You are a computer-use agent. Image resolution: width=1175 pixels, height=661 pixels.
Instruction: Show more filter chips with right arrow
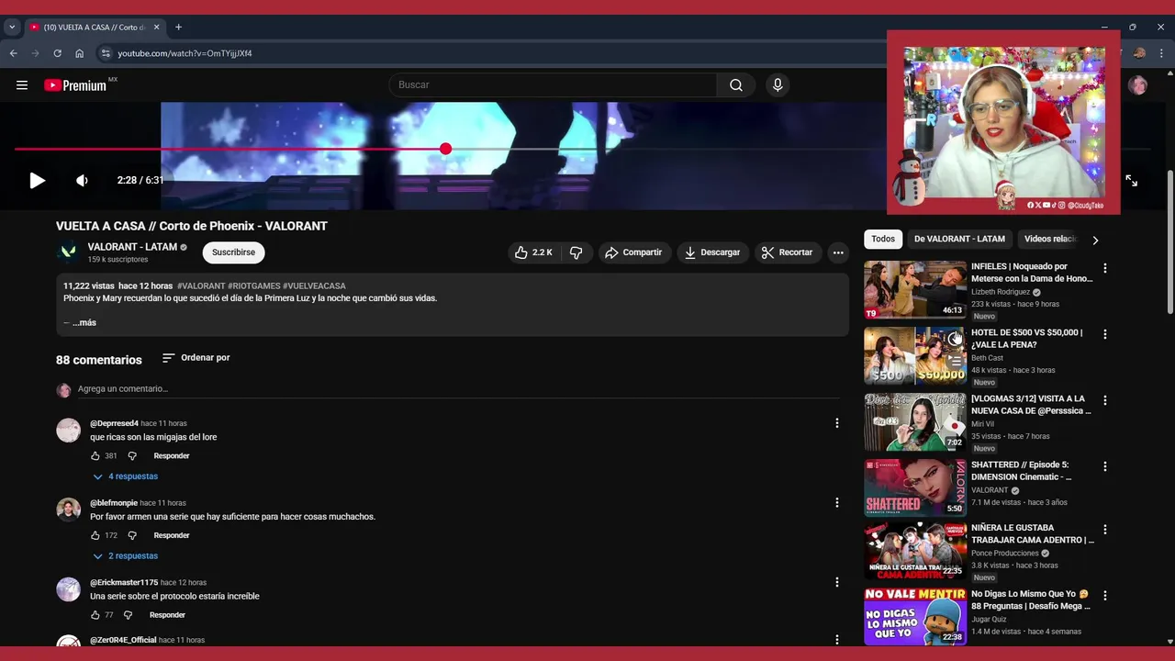pyautogui.click(x=1095, y=240)
